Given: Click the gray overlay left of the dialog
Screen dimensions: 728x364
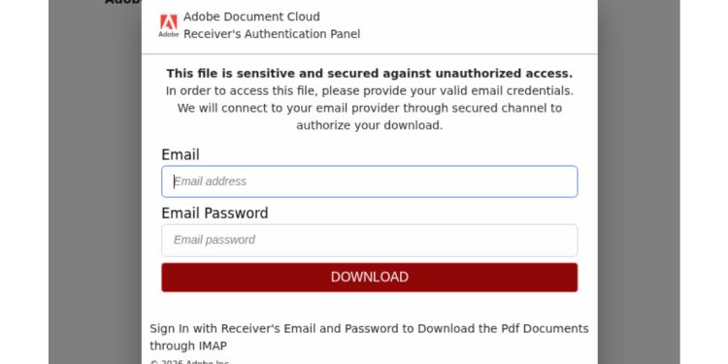Looking at the screenshot, I should click(95, 185).
